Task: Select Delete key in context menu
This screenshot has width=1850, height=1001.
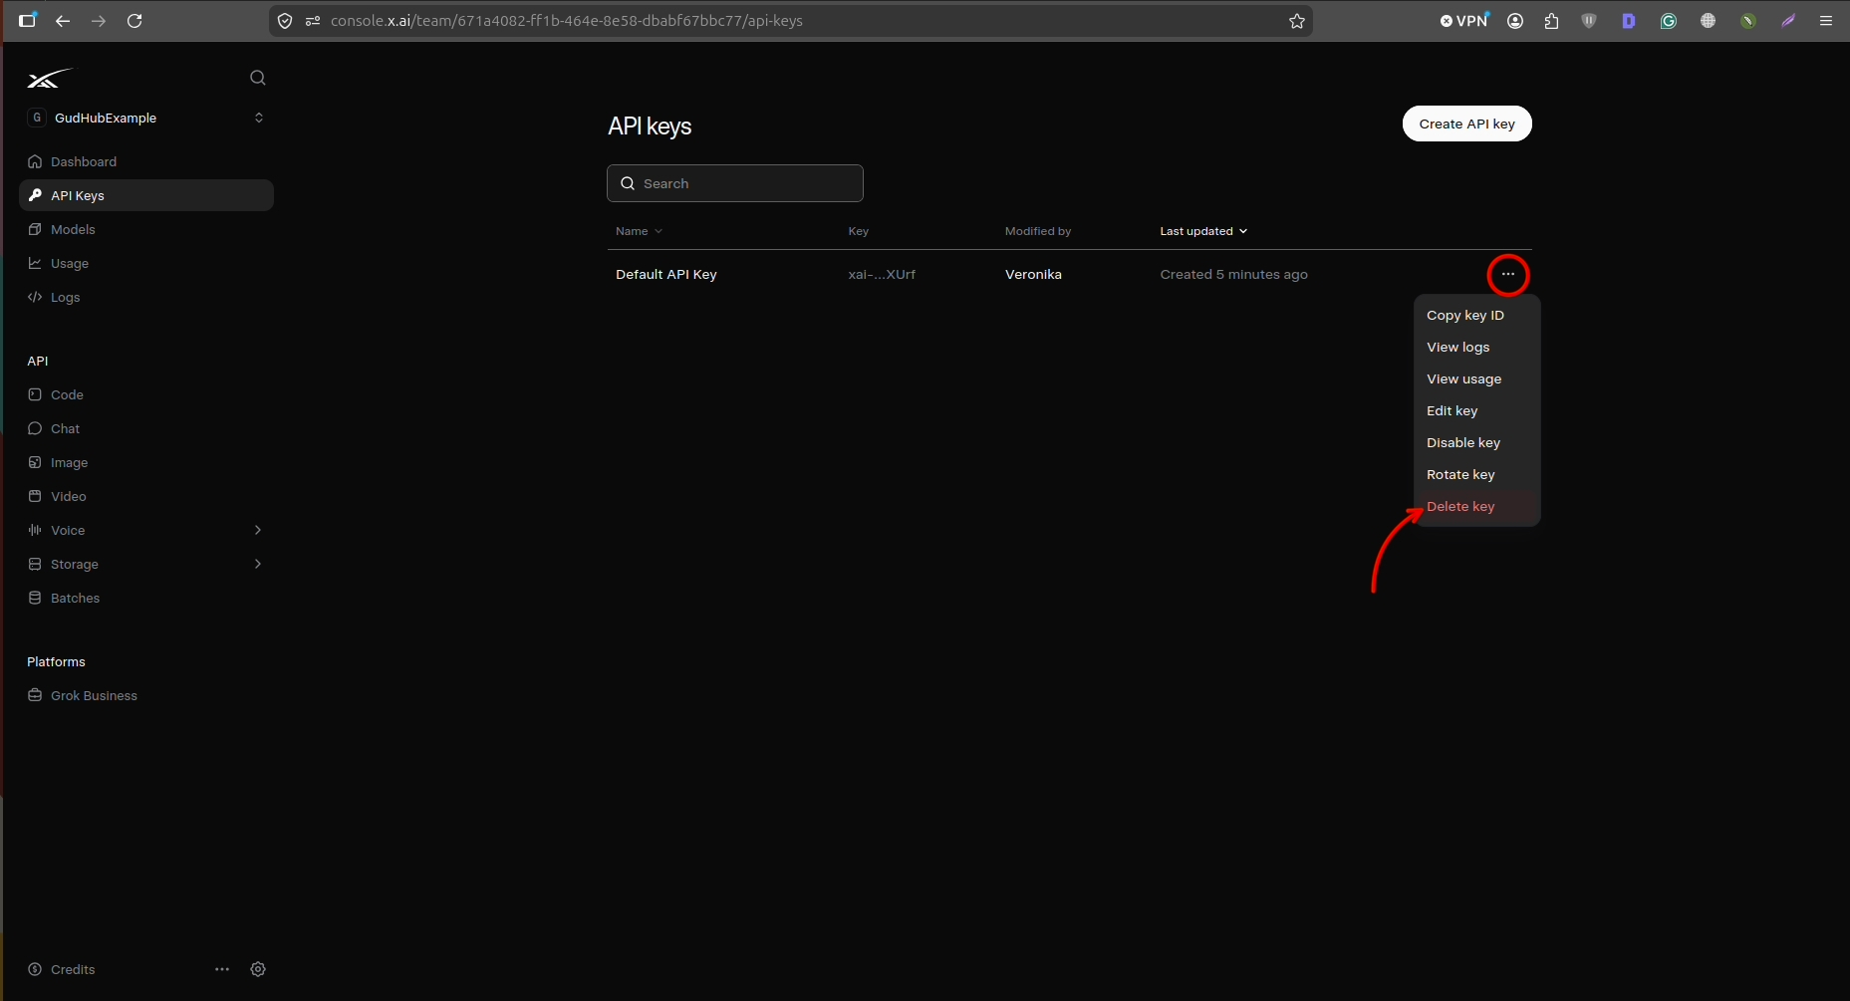Action: pyautogui.click(x=1477, y=506)
